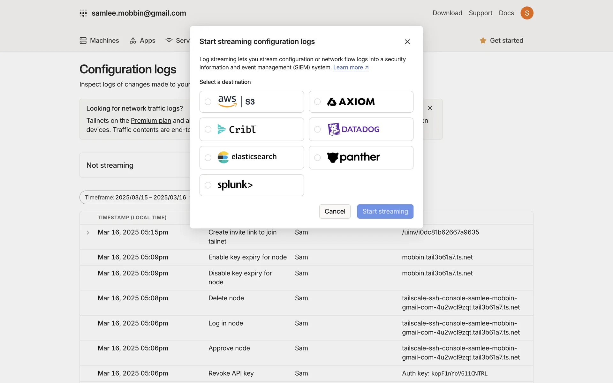
Task: Select the Datadog destination option
Action: coord(317,129)
